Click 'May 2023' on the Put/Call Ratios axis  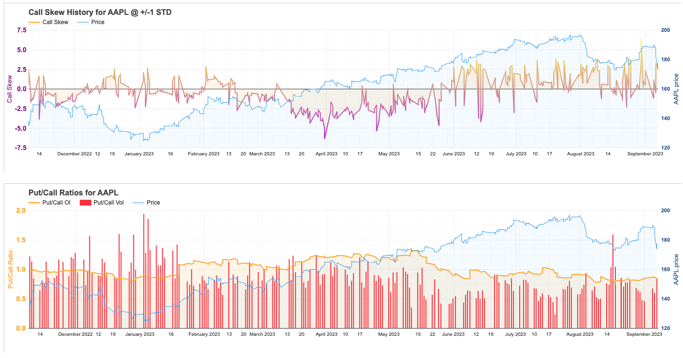point(389,334)
